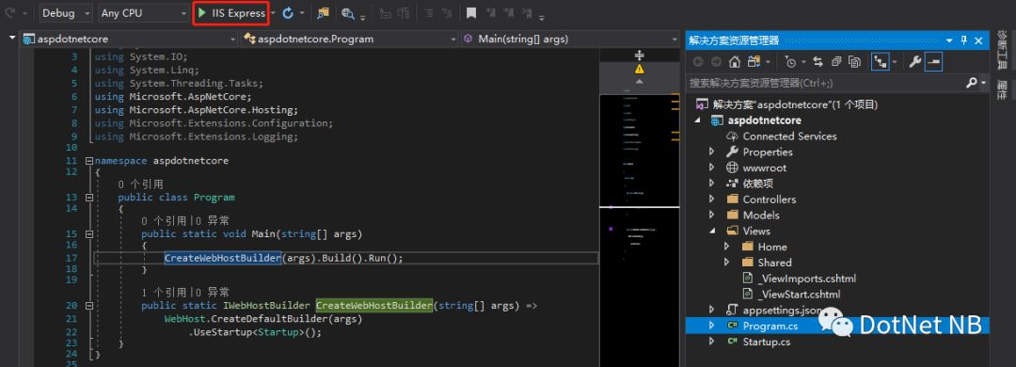Click Sync with Active Document icon
The height and width of the screenshot is (367, 1016).
pyautogui.click(x=818, y=61)
